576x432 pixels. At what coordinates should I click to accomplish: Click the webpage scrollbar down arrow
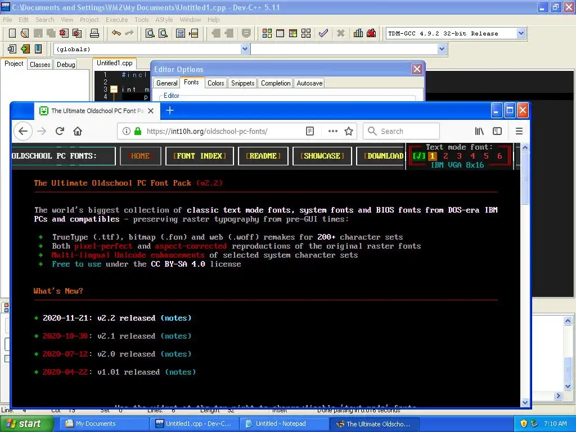tap(525, 402)
